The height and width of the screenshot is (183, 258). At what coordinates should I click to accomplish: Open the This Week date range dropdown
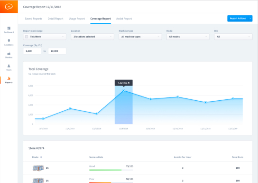(45, 37)
